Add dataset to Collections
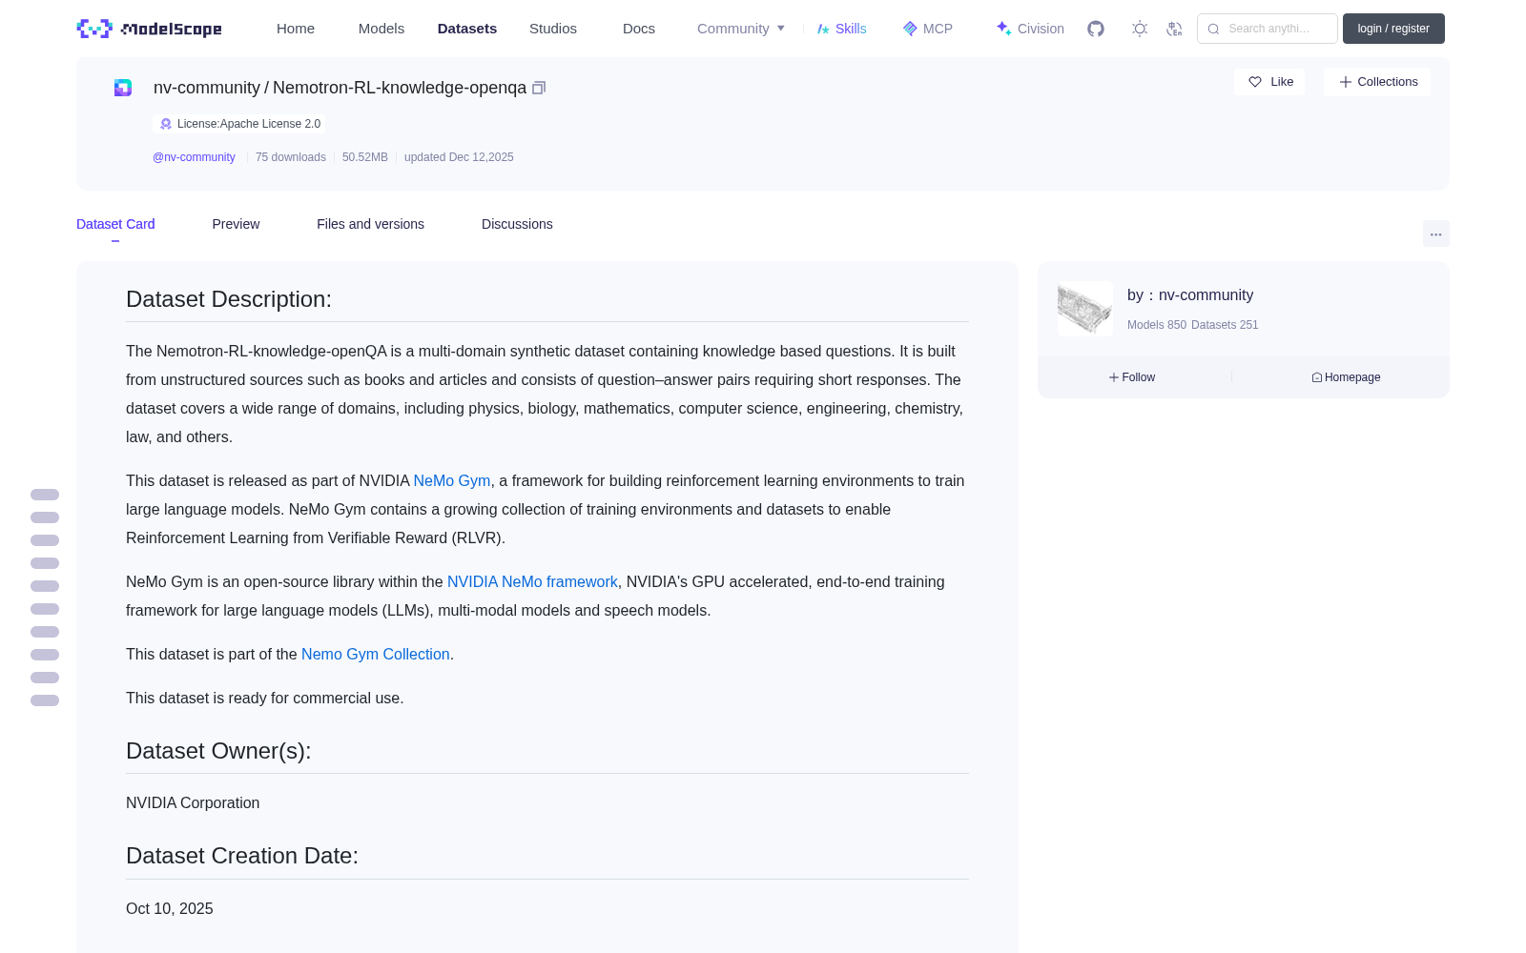Viewport: 1526px width, 953px height. (1377, 82)
